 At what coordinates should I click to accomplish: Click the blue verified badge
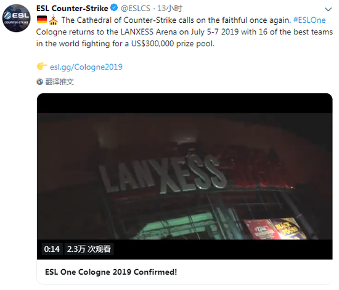tap(114, 8)
